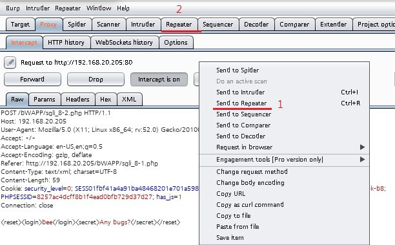The width and height of the screenshot is (395, 245).
Task: Choose Send to Spider in context menu
Action: [x=285, y=70]
